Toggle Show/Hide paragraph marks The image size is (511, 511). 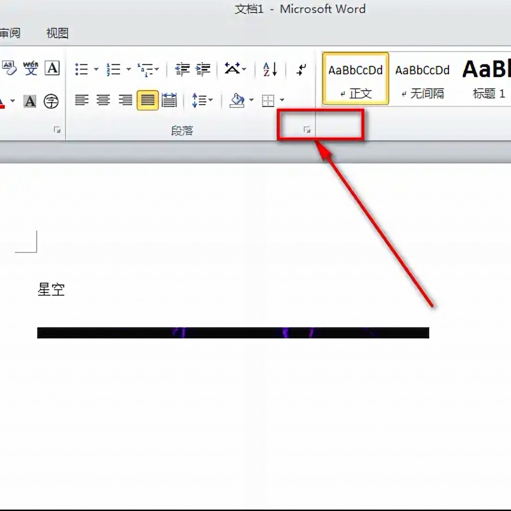(301, 69)
